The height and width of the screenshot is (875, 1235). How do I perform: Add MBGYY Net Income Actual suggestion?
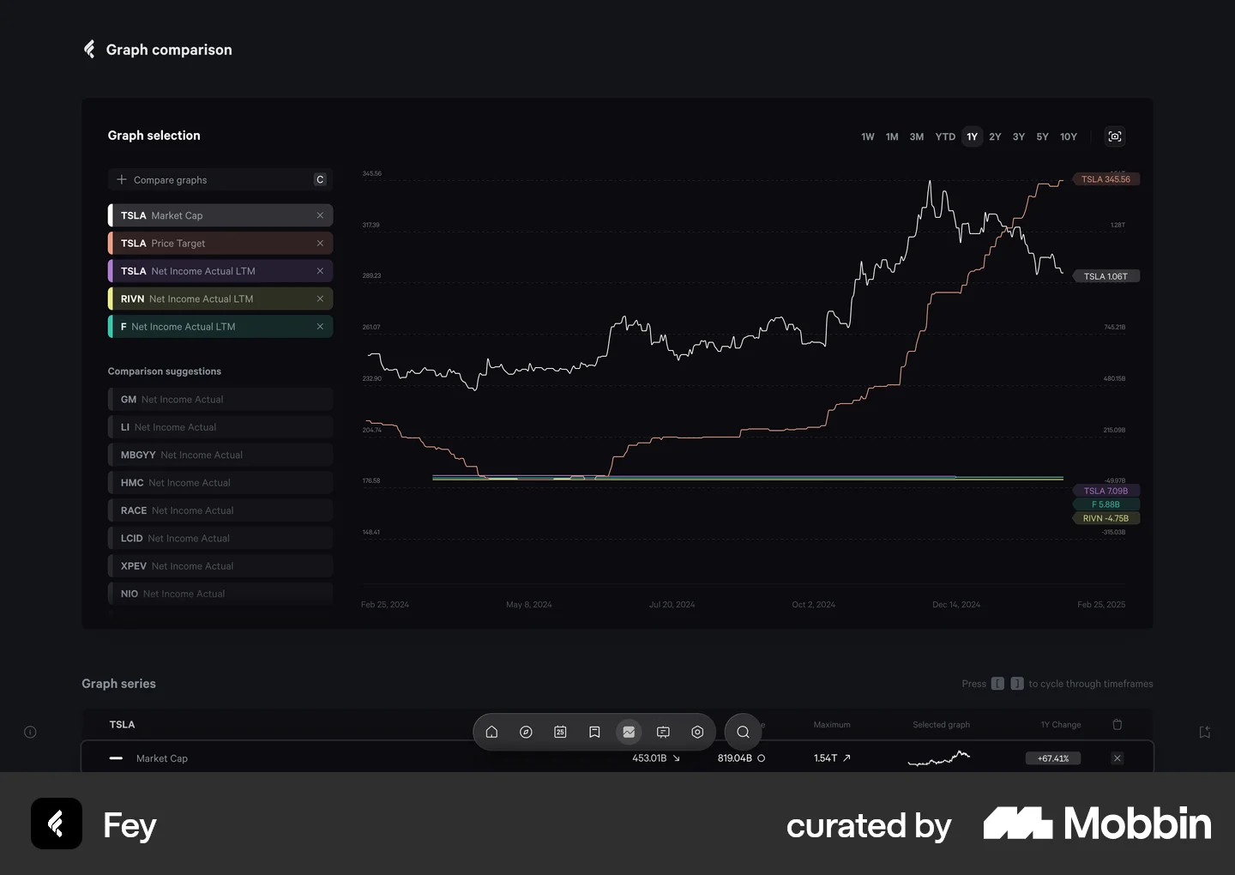pos(220,455)
